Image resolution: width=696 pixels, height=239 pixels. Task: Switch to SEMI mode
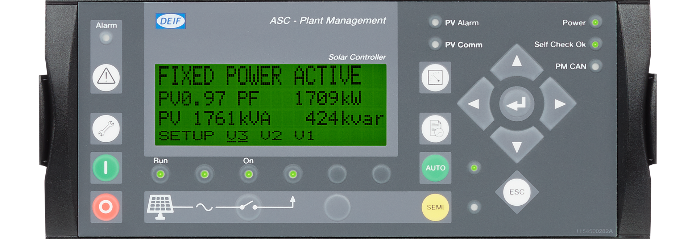point(435,207)
